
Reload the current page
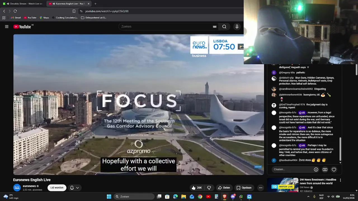click(15, 11)
